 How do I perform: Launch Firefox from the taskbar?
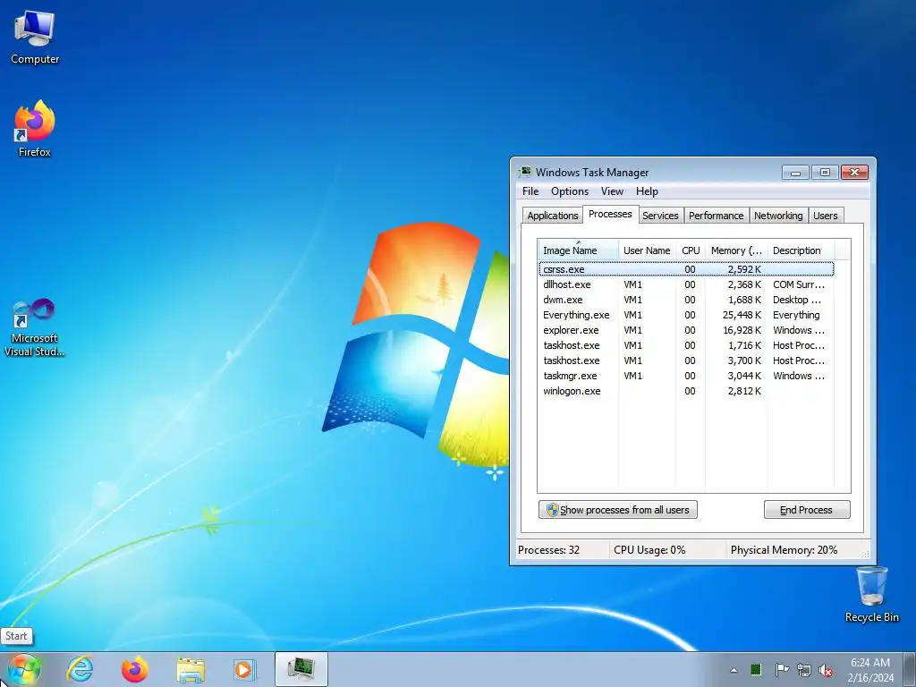[134, 669]
